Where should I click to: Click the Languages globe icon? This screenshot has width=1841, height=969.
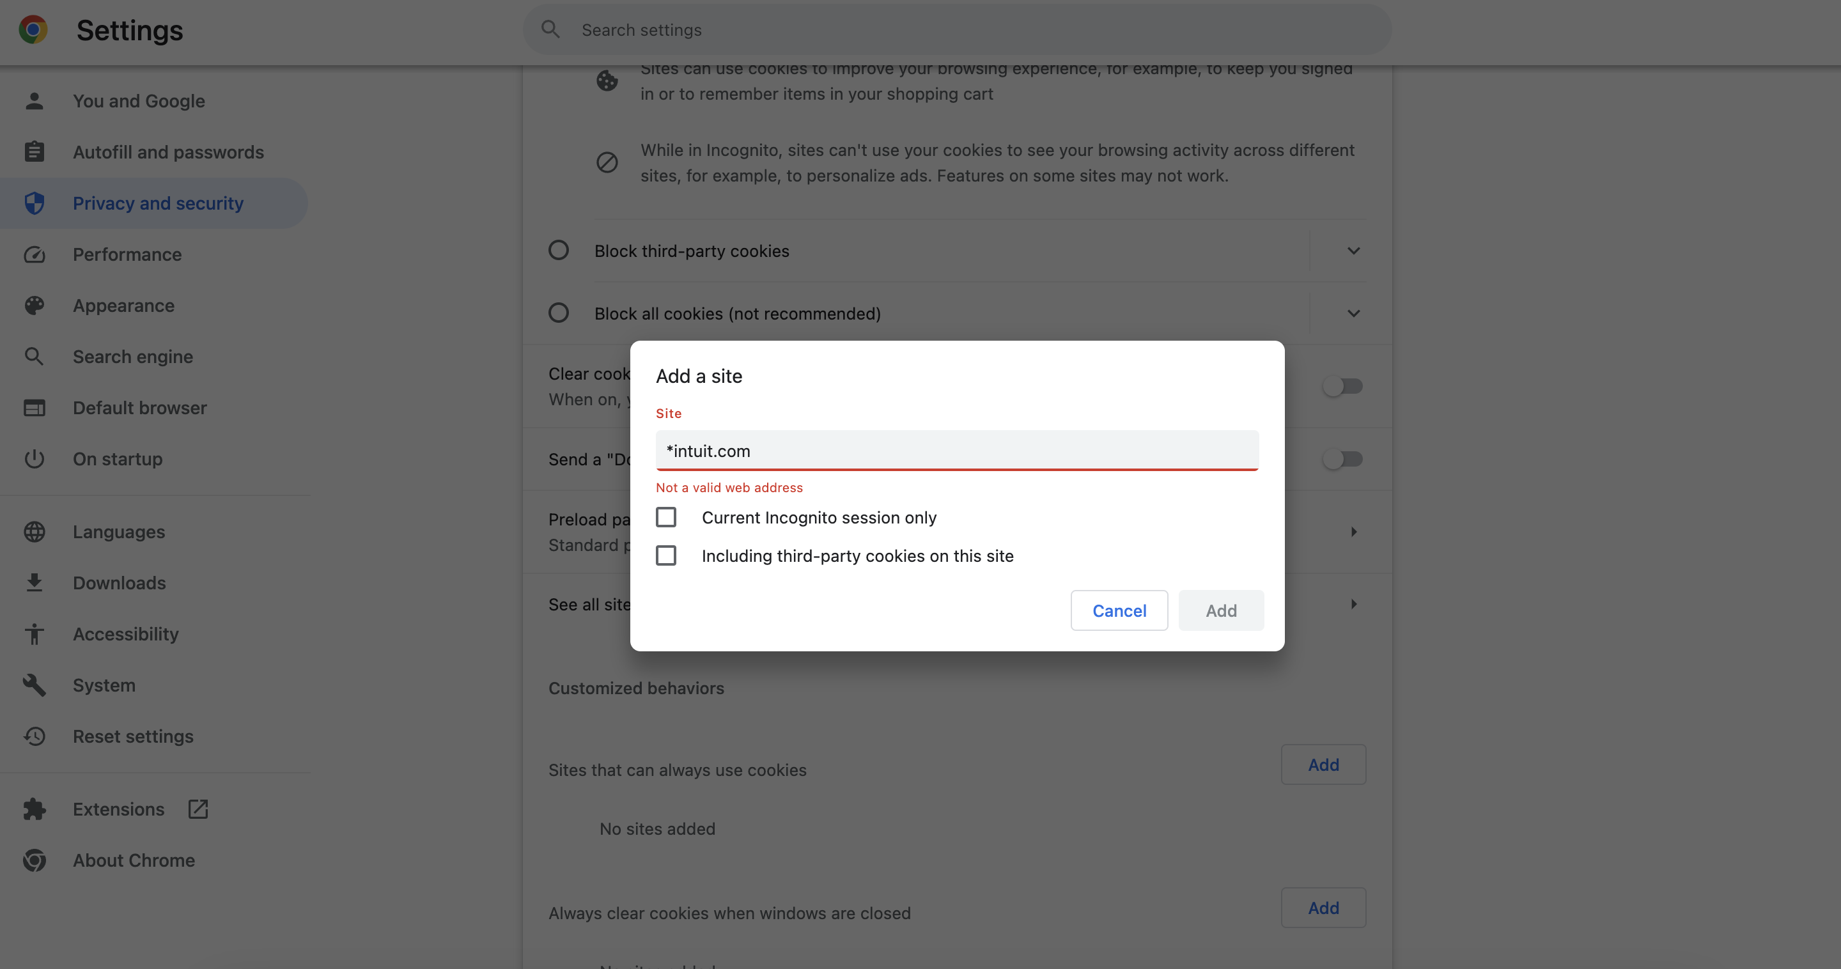point(35,532)
